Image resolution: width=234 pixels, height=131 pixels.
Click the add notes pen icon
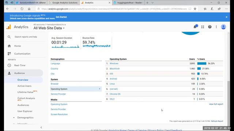212,9
